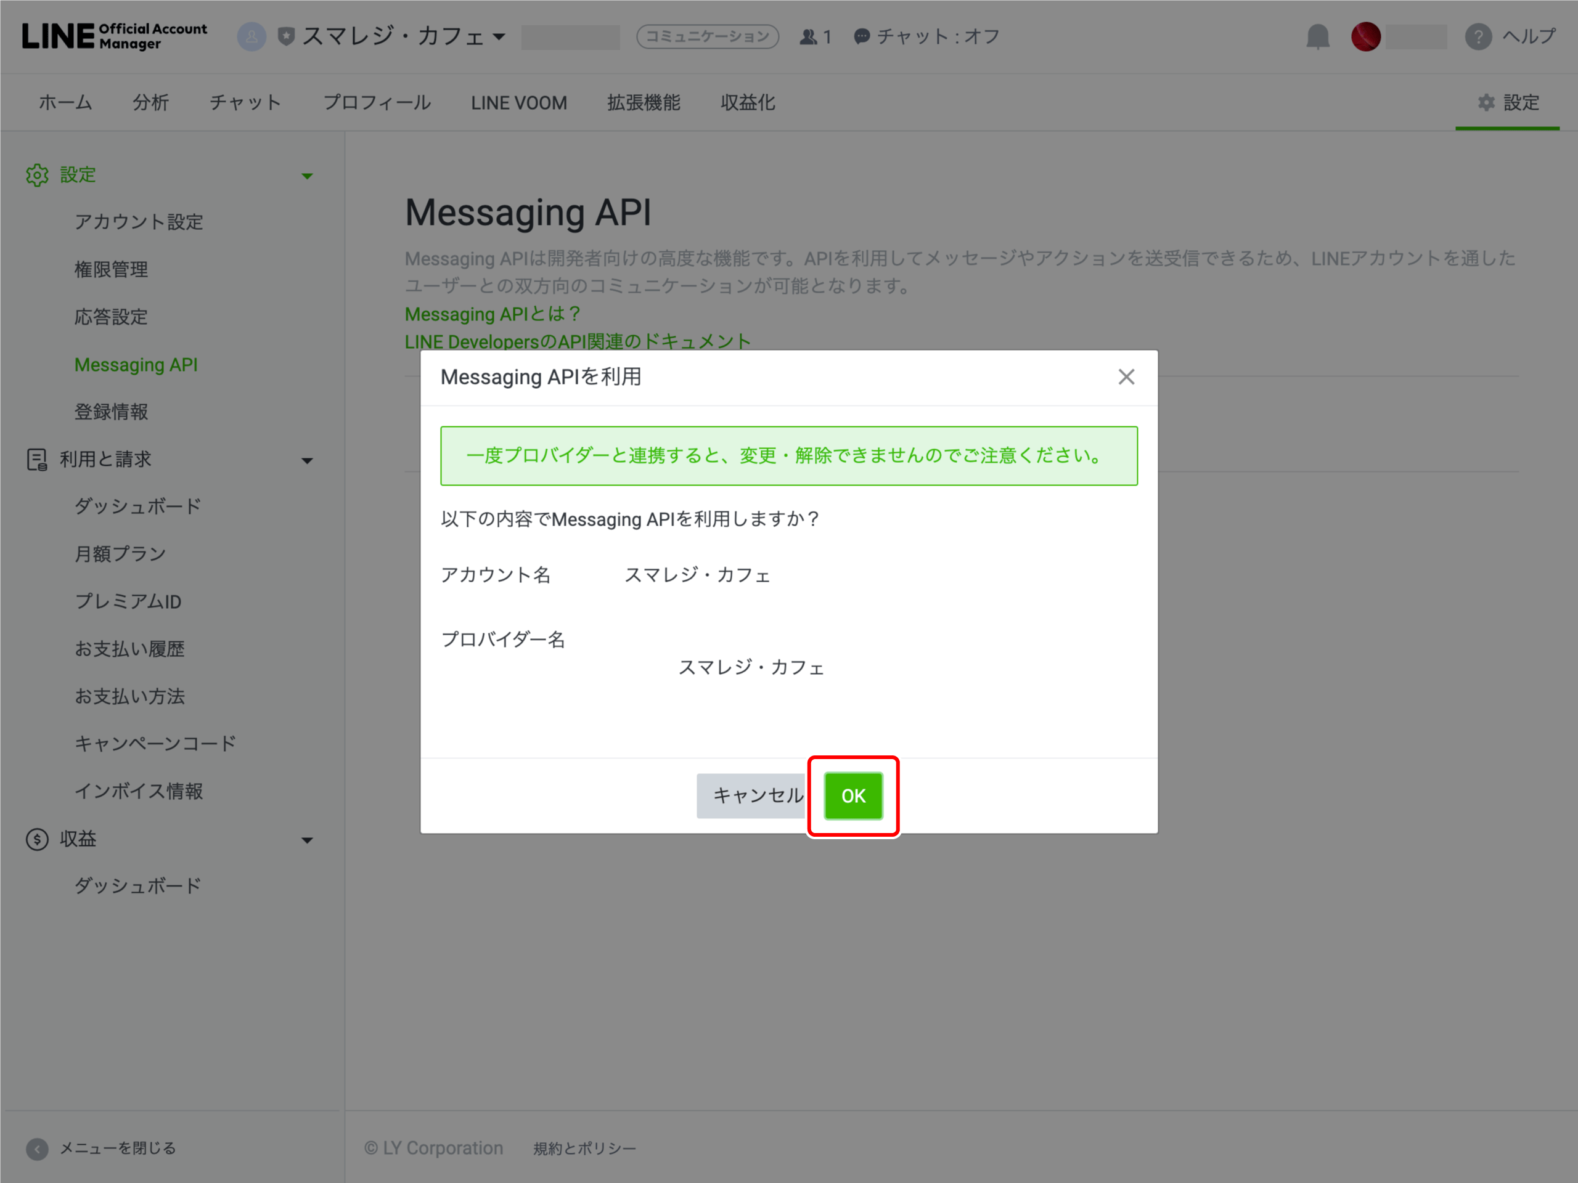Switch to the チャット tab

click(246, 103)
